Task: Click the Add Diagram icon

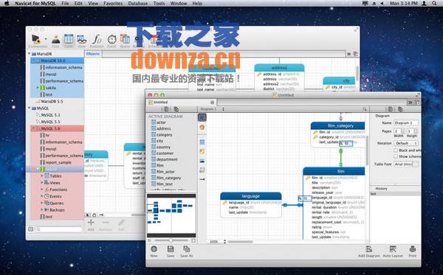Action: click(x=368, y=248)
